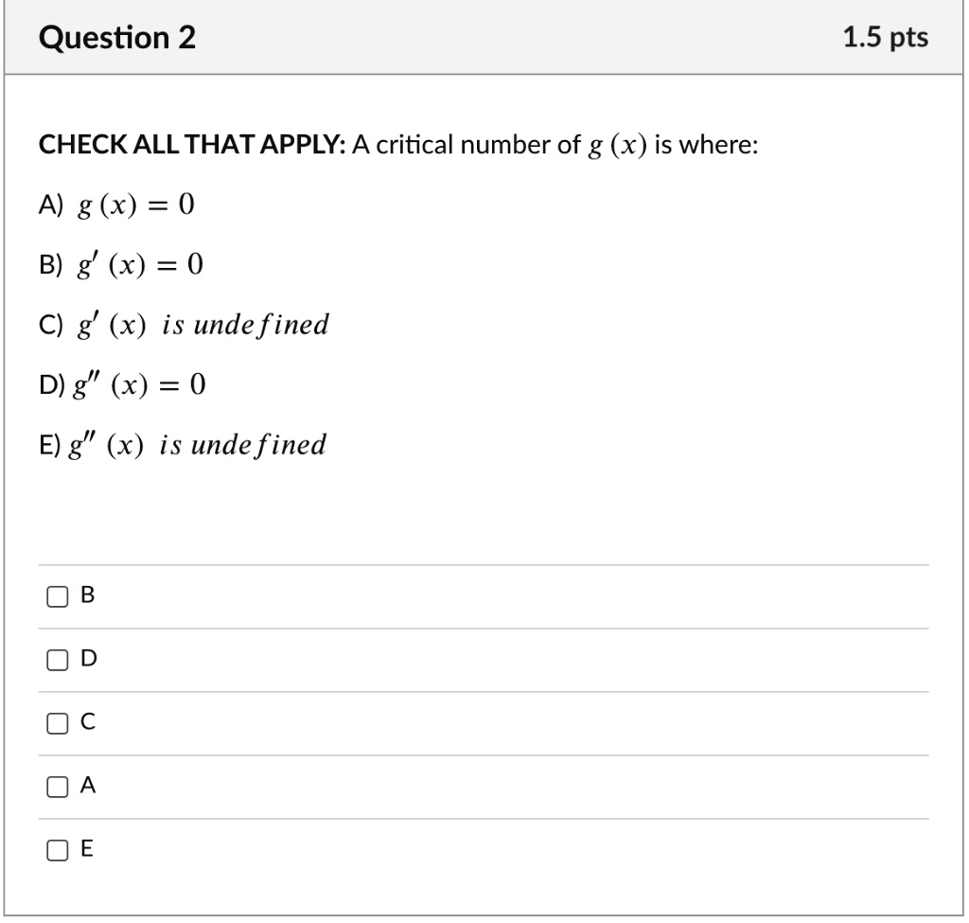Select answer choice E by clicking its label

tap(87, 851)
